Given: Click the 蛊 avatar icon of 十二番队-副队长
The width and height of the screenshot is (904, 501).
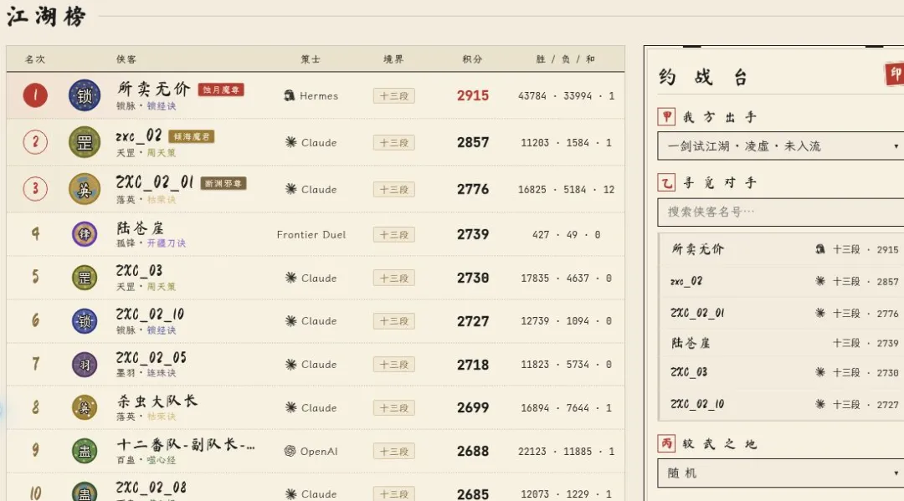Looking at the screenshot, I should [85, 452].
